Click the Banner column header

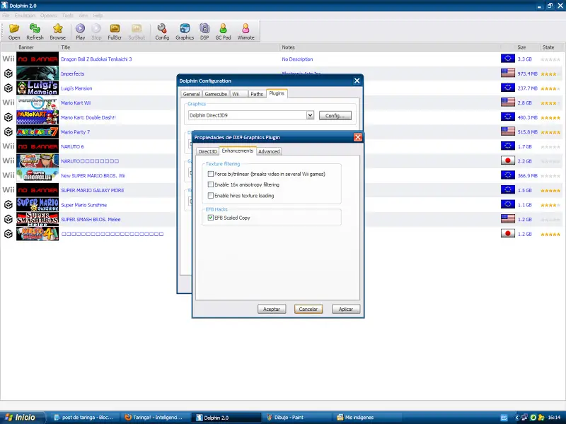click(37, 47)
